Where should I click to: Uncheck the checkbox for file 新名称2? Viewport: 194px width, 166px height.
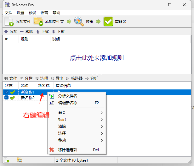coord(6,98)
